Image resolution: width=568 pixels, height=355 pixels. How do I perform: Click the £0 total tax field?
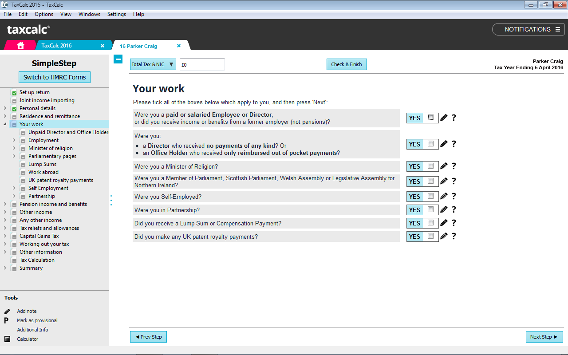[202, 64]
